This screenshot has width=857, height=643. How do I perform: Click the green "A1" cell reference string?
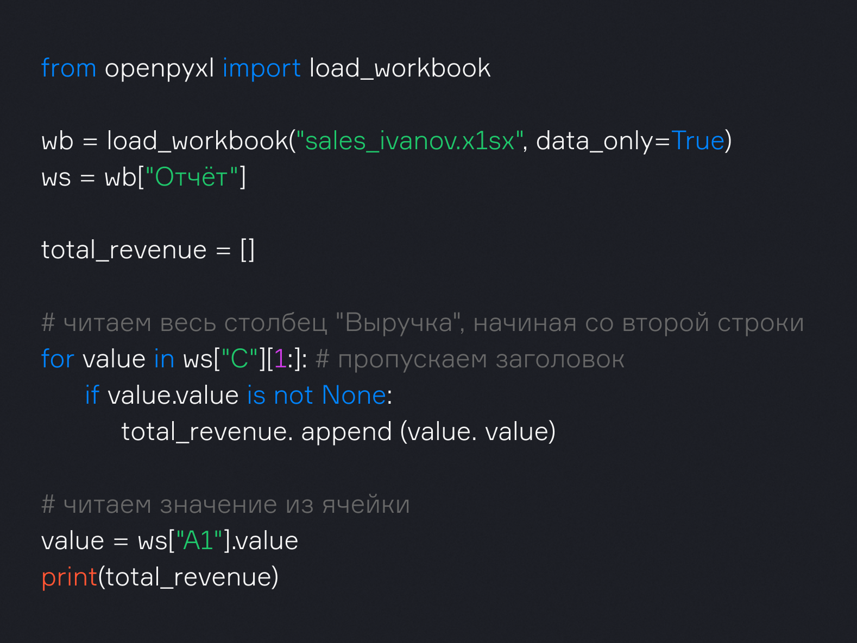click(x=199, y=541)
